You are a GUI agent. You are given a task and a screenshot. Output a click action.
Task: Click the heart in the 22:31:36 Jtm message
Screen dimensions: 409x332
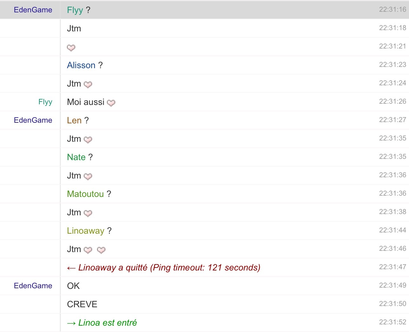(88, 176)
